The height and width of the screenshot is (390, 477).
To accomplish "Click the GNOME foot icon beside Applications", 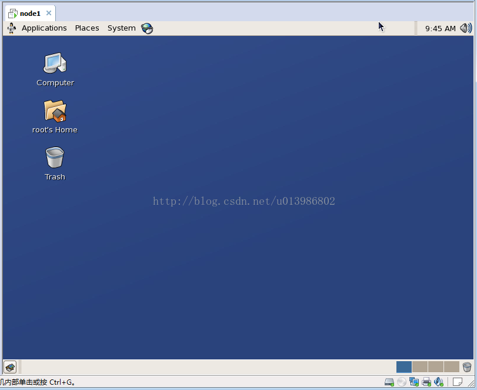I will pyautogui.click(x=12, y=28).
